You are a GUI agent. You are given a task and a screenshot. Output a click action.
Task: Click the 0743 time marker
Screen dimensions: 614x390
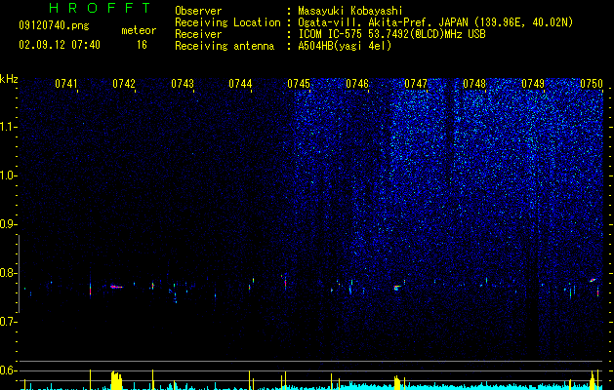183,84
